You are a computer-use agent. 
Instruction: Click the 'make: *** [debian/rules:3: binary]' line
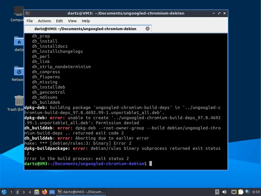78,143
